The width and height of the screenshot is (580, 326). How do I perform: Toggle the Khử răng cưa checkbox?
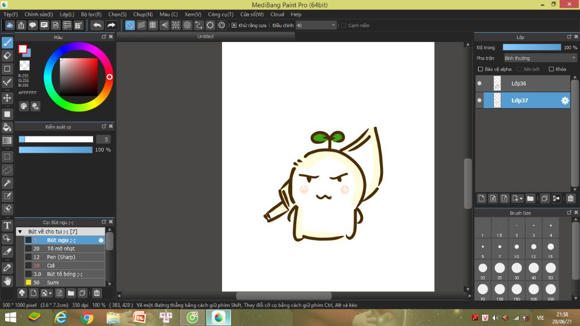[x=234, y=25]
